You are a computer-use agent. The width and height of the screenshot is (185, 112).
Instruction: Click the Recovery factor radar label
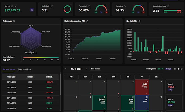click(31, 53)
